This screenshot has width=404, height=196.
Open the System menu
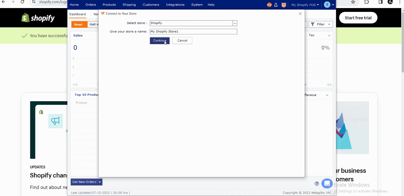point(197,5)
